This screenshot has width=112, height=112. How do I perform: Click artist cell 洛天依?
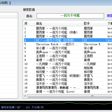pyautogui.click(x=88, y=84)
